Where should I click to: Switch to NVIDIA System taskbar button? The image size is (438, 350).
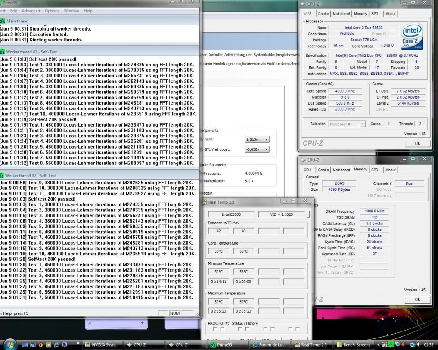click(x=103, y=345)
